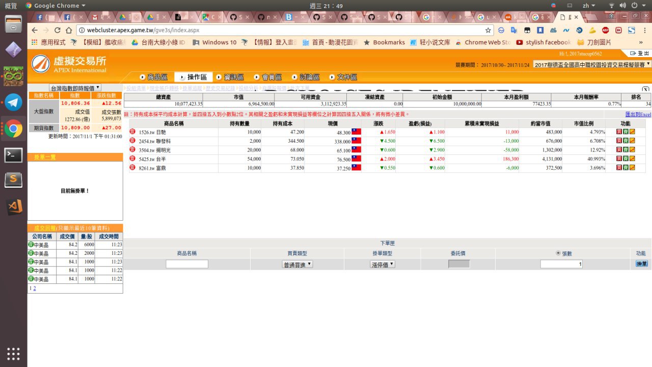
Task: Select the 張數 radio button
Action: coord(558,253)
